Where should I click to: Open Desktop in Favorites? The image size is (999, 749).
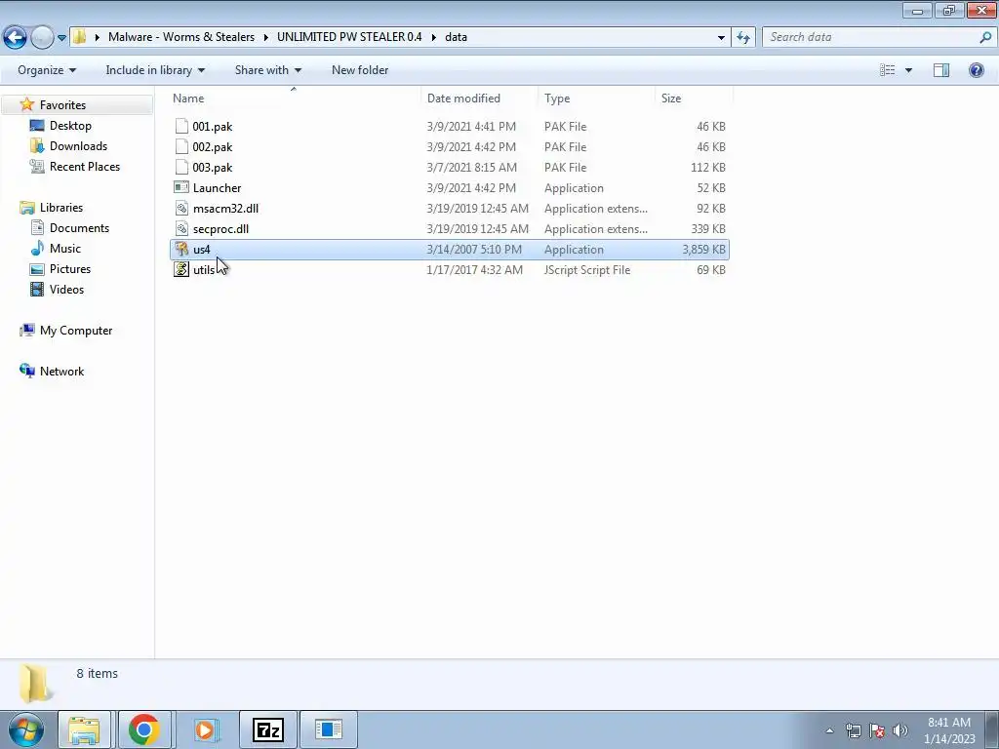tap(70, 126)
